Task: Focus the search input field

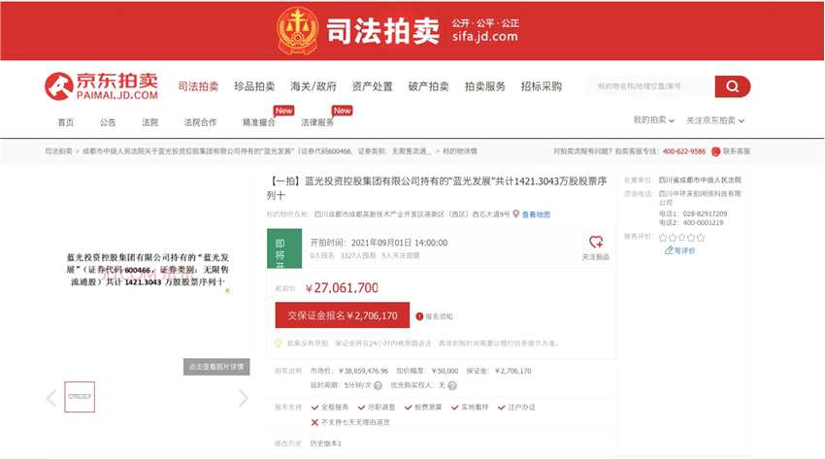Action: 651,86
